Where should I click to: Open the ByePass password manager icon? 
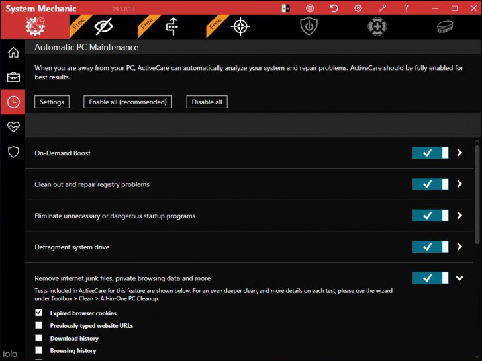pos(172,26)
